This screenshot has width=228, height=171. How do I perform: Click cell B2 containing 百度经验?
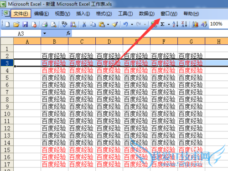55,56
